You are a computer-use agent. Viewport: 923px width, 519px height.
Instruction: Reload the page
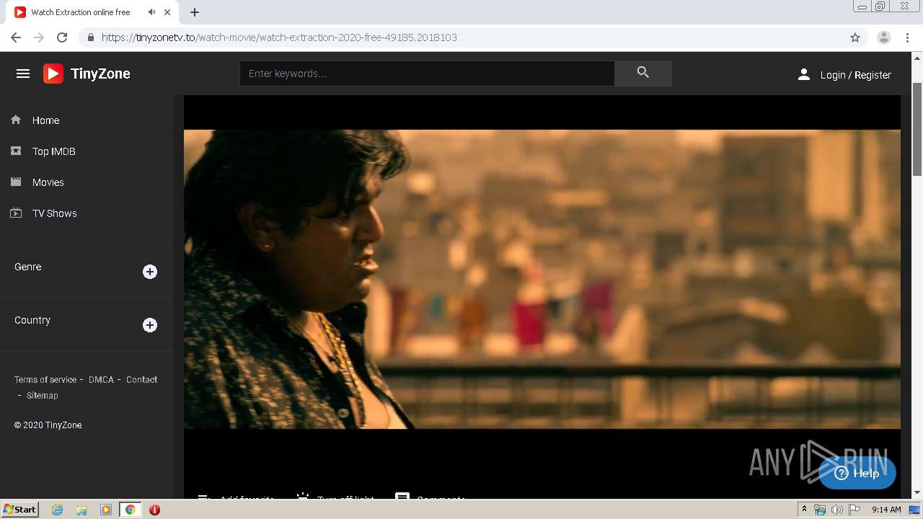pyautogui.click(x=62, y=37)
